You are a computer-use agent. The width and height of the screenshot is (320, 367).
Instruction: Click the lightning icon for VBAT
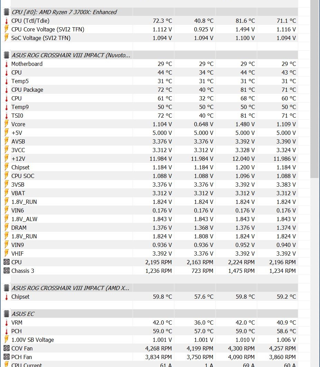[7, 193]
